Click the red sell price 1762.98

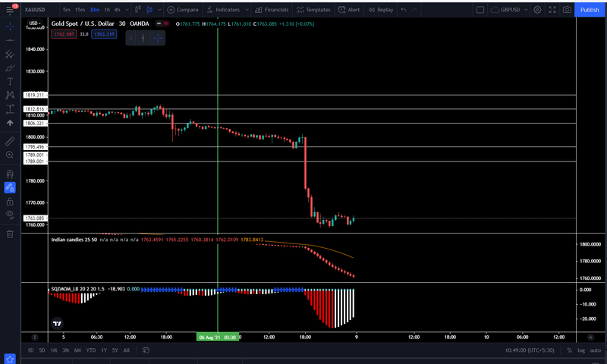pyautogui.click(x=64, y=34)
